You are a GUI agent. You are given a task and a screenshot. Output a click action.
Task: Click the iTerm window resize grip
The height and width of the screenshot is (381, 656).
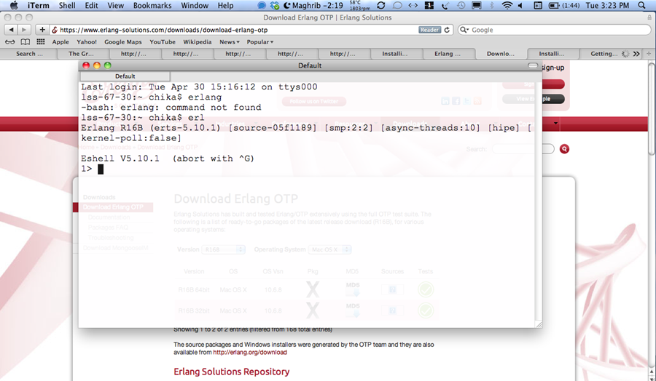coord(539,324)
